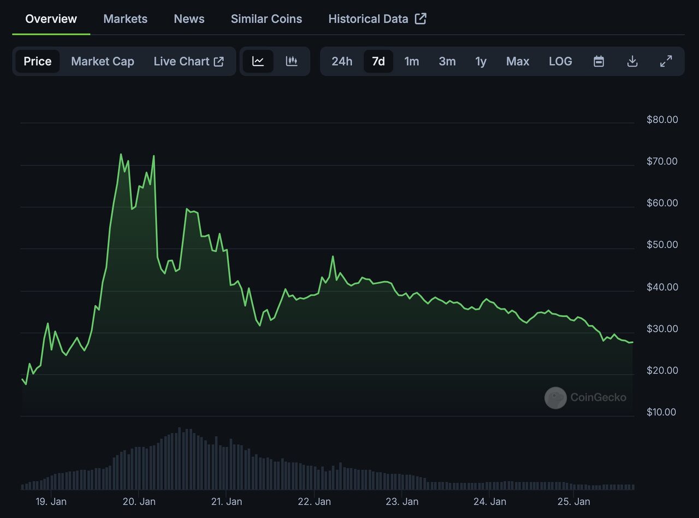Click the $80.00 axis label
The height and width of the screenshot is (518, 699).
click(662, 120)
